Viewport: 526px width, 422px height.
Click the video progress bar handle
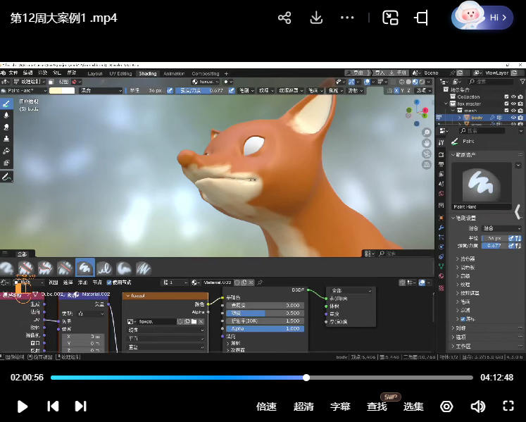[306, 378]
